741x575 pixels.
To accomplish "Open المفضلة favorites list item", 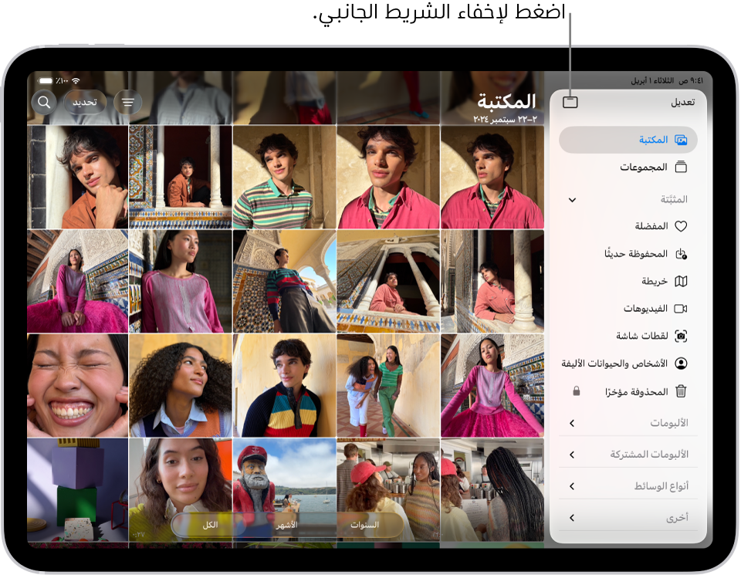I will [628, 226].
